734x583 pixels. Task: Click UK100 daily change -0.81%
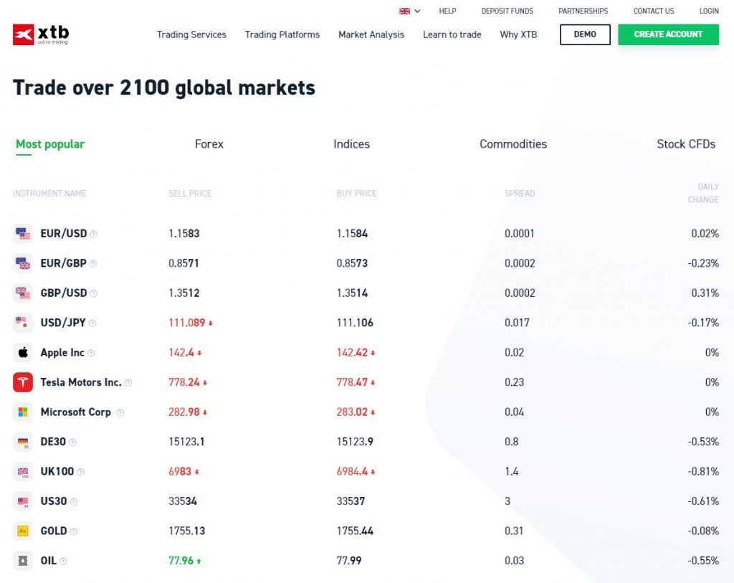(x=703, y=471)
